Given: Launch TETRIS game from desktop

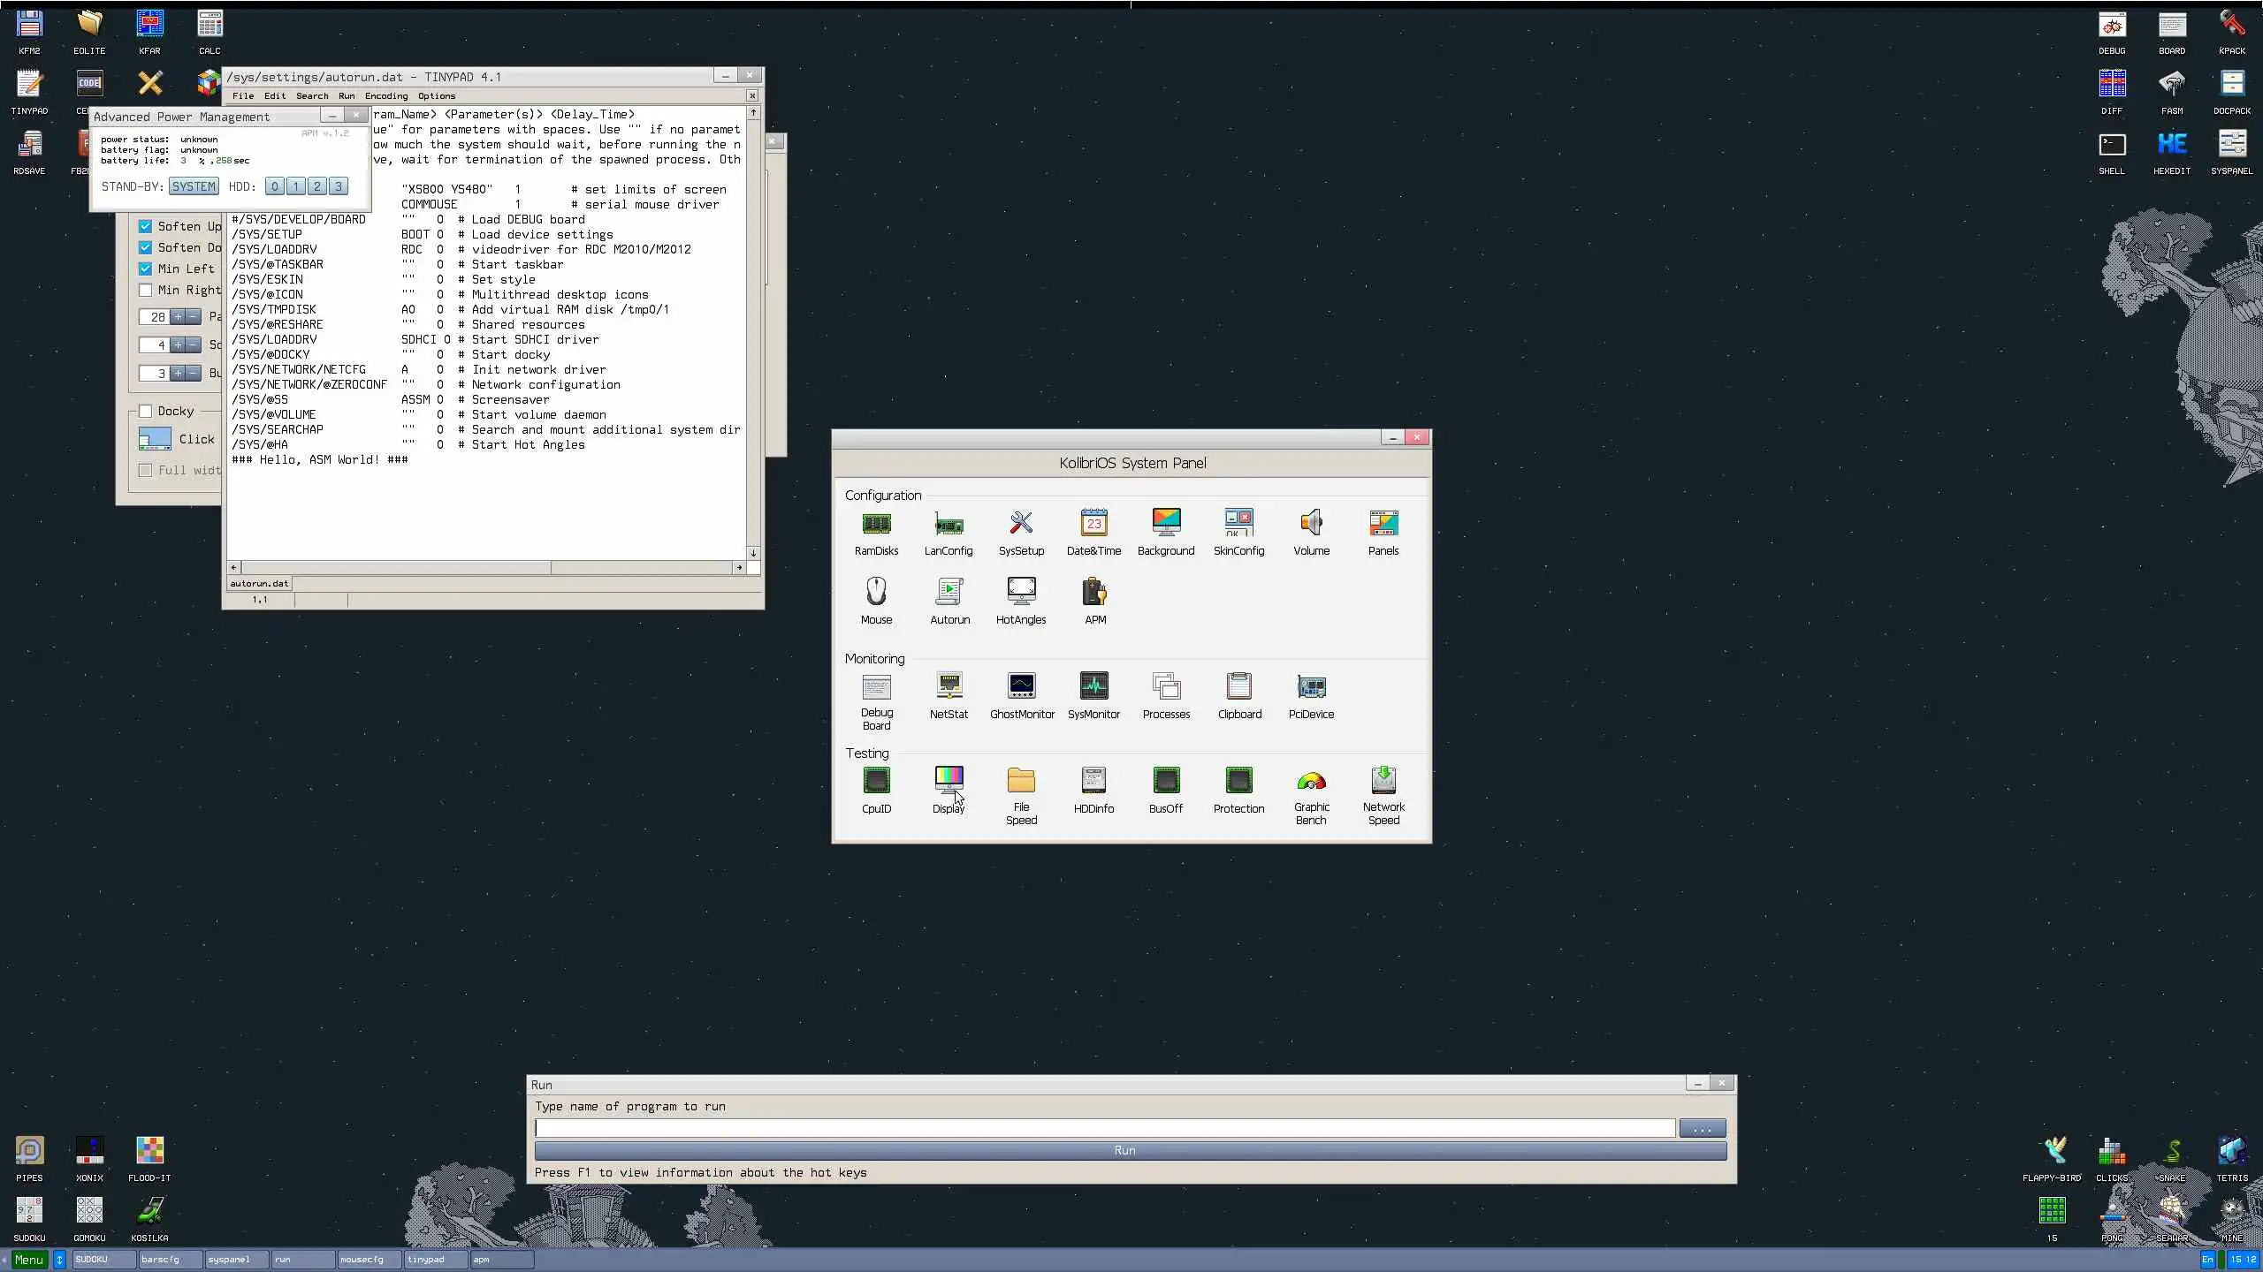Looking at the screenshot, I should click(2231, 1152).
